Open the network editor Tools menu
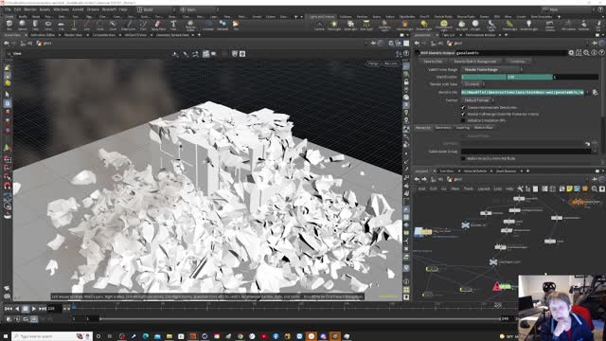Screen dimensions: 606x341 pyautogui.click(x=468, y=188)
